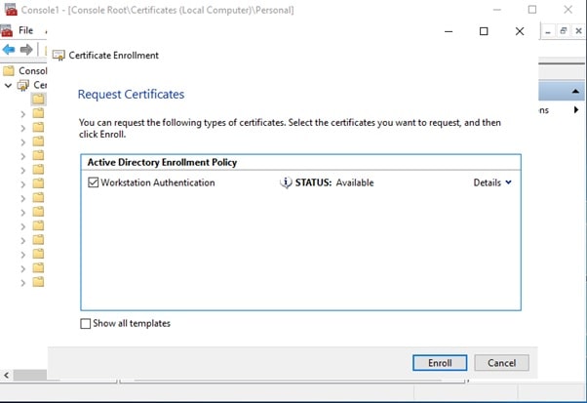Click the Certificate Enrollment title icon
The width and height of the screenshot is (587, 403).
click(x=59, y=56)
